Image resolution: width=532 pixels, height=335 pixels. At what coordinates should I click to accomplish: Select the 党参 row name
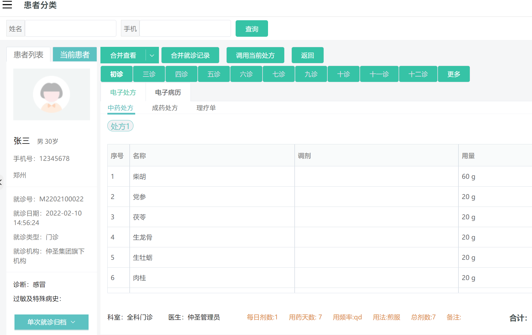click(139, 197)
